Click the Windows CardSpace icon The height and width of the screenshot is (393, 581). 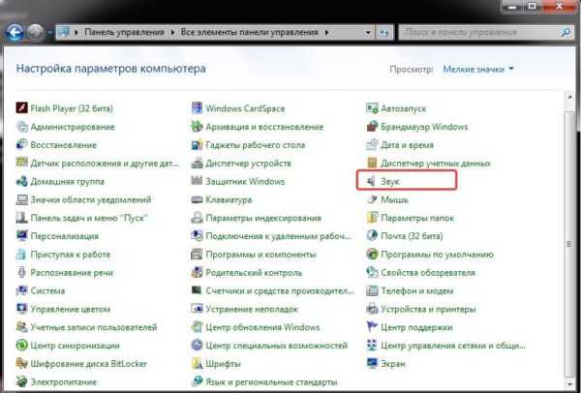pyautogui.click(x=197, y=108)
